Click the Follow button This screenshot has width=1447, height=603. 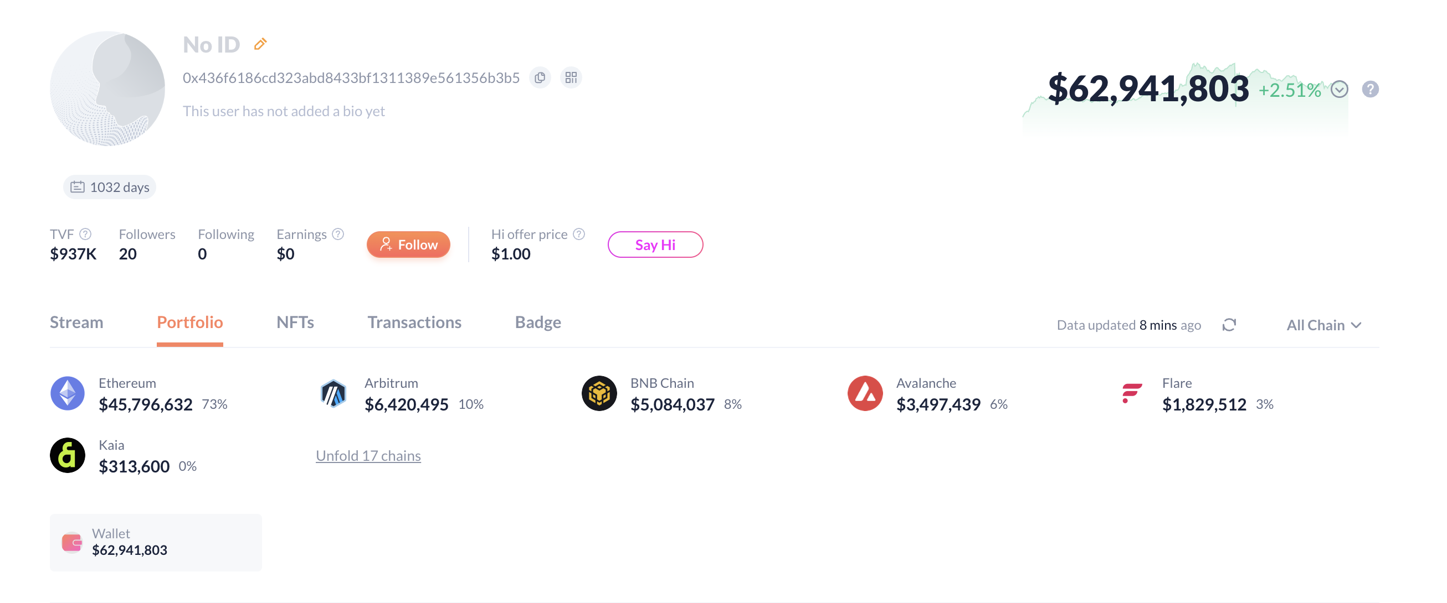click(x=408, y=245)
